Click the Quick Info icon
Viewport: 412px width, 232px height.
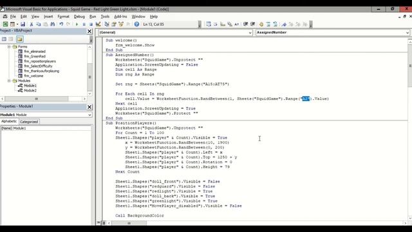(x=223, y=24)
